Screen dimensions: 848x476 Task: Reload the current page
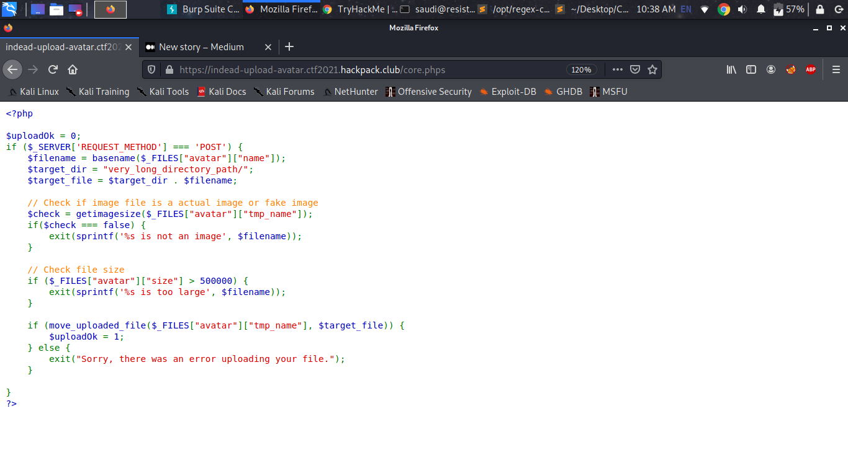[x=53, y=69]
